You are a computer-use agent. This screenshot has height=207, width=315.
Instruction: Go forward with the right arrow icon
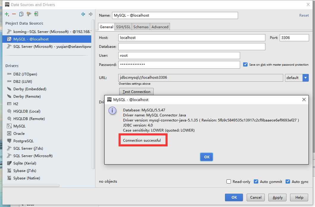tap(91, 14)
